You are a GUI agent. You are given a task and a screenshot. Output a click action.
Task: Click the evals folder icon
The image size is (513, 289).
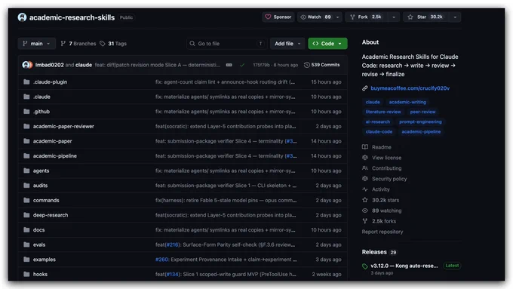pyautogui.click(x=26, y=244)
